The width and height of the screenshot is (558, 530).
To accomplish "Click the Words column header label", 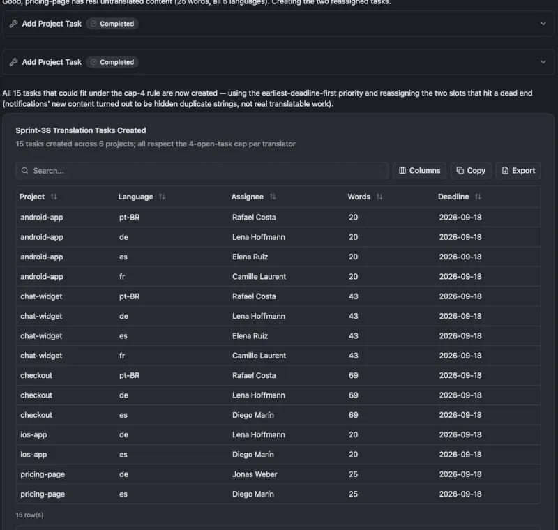I will coord(359,197).
